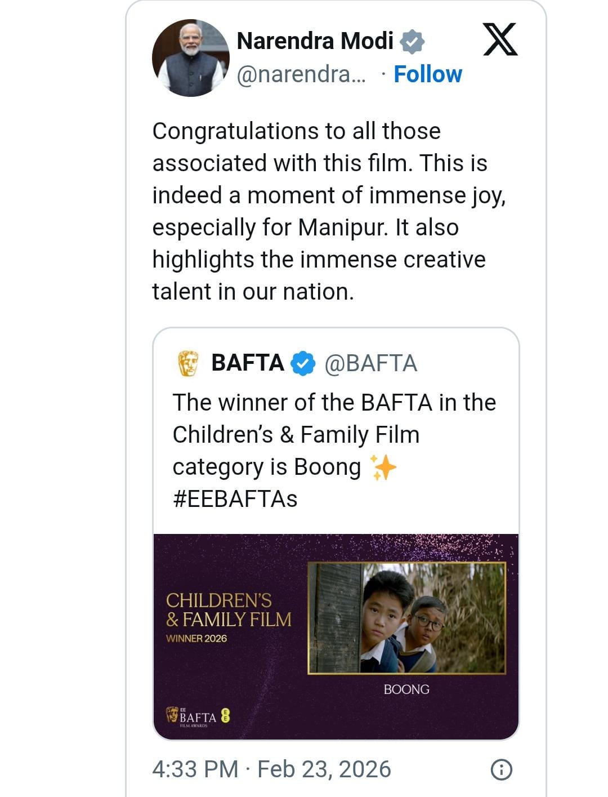This screenshot has height=797, width=608.
Task: Click BAFTA's blue verified checkmark
Action: pos(303,363)
